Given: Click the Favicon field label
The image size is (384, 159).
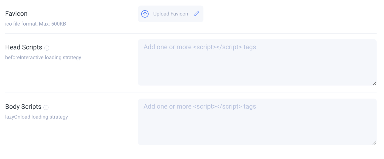Looking at the screenshot, I should [16, 14].
